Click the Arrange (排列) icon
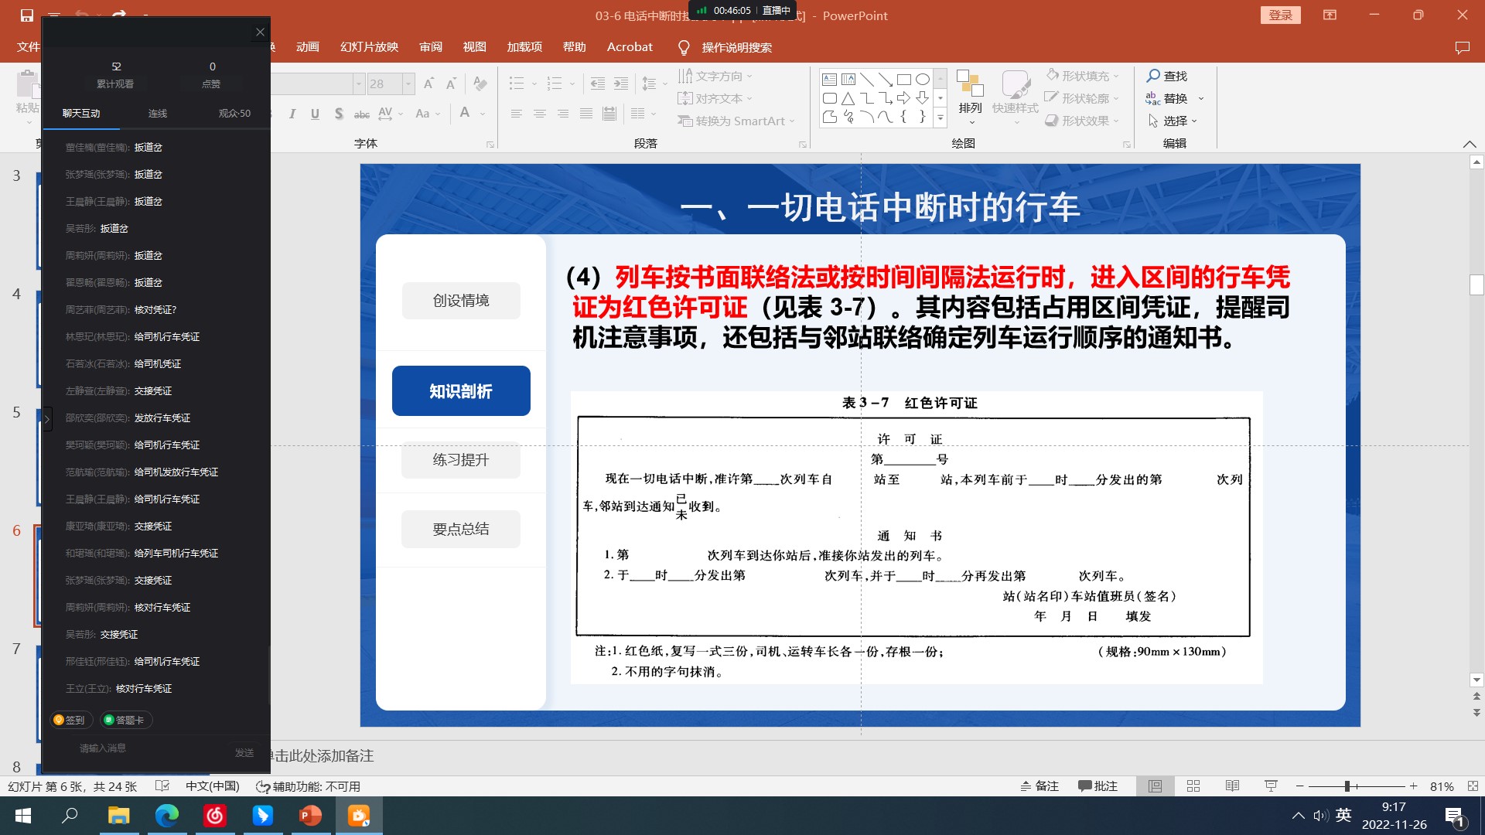This screenshot has width=1485, height=835. click(970, 83)
